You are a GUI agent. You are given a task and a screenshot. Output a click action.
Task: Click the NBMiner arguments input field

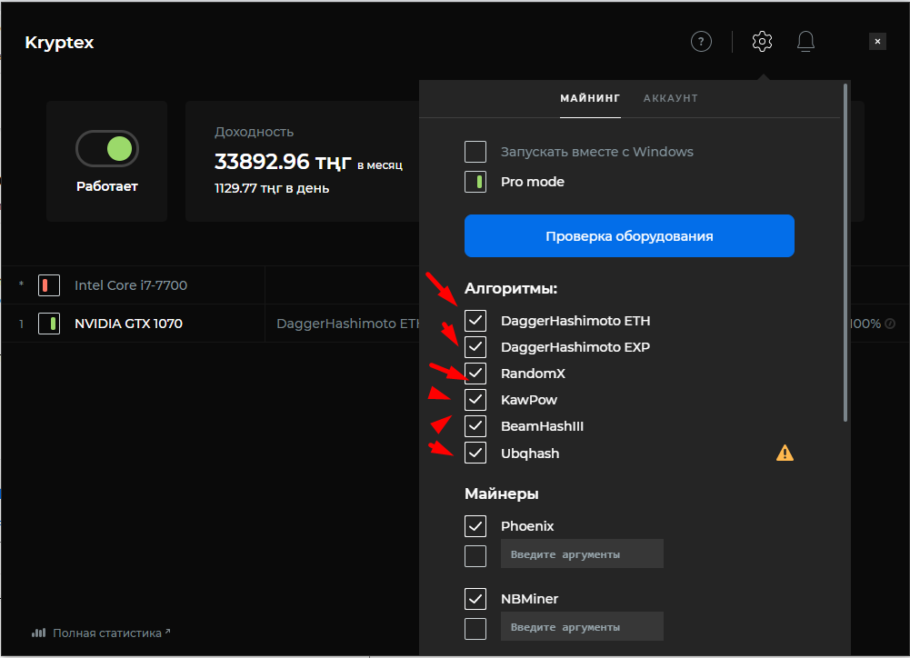tap(582, 626)
